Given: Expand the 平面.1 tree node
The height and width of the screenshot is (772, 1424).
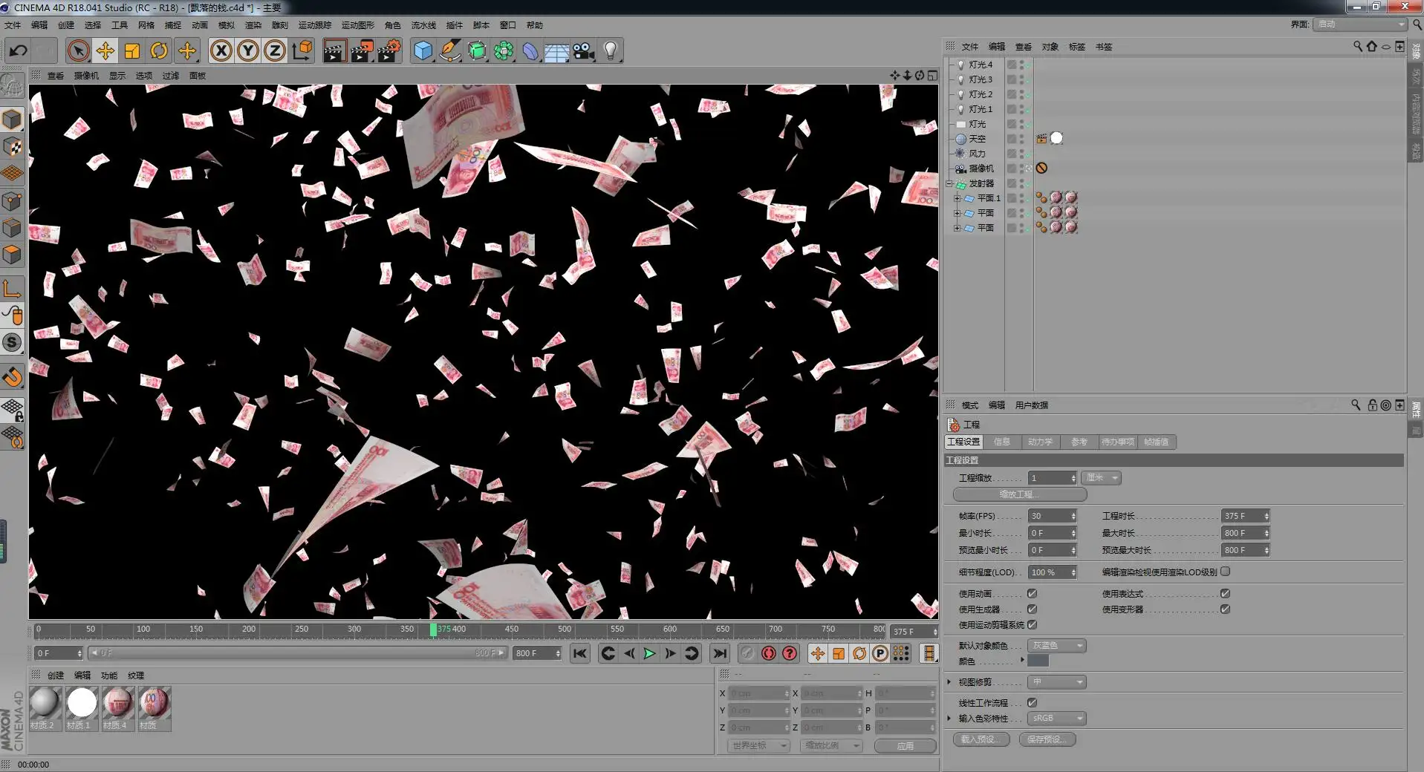Looking at the screenshot, I should pos(958,198).
